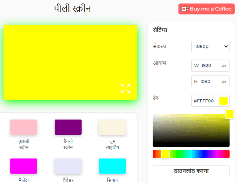Click the Buy me a Coffee button
Image resolution: width=237 pixels, height=183 pixels.
(x=206, y=9)
